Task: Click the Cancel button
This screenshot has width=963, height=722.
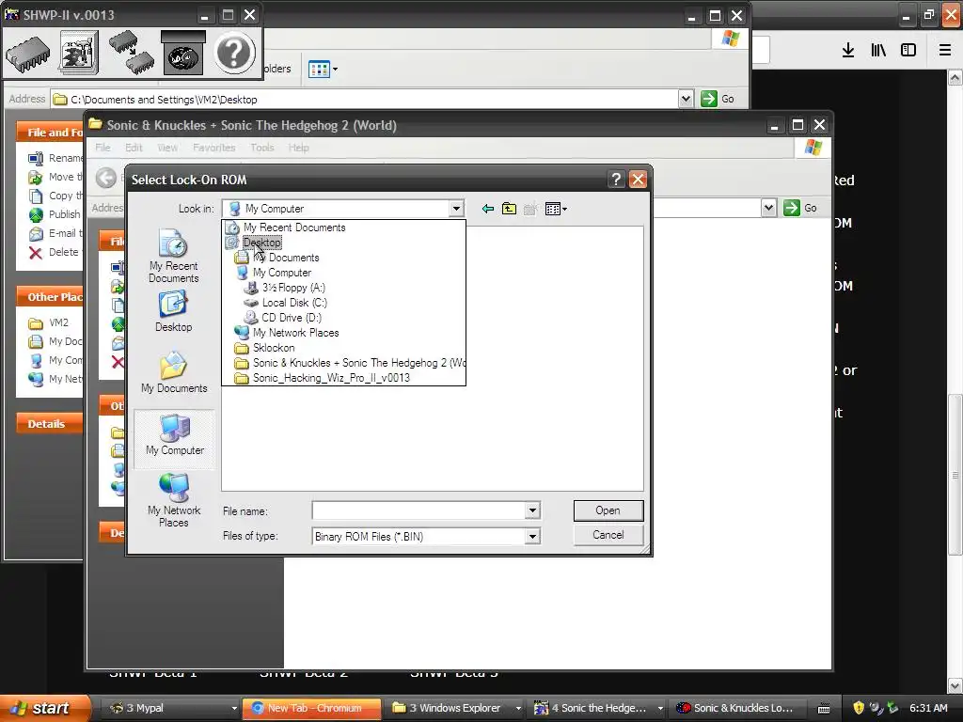Action: (x=608, y=535)
